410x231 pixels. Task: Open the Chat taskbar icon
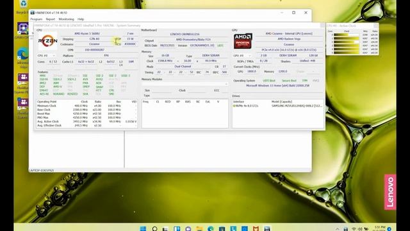[x=188, y=228]
